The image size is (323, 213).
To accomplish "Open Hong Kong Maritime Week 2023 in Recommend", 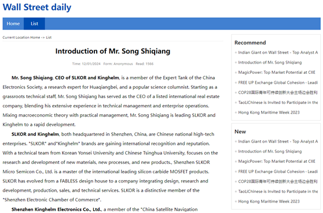I will click(269, 113).
